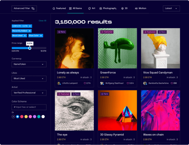Select the teal color swatch
Viewport: 189px width, 145px height.
click(39, 116)
